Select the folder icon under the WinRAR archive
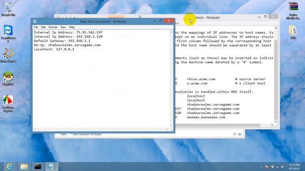Image resolution: width=305 pixels, height=171 pixels. pyautogui.click(x=293, y=32)
